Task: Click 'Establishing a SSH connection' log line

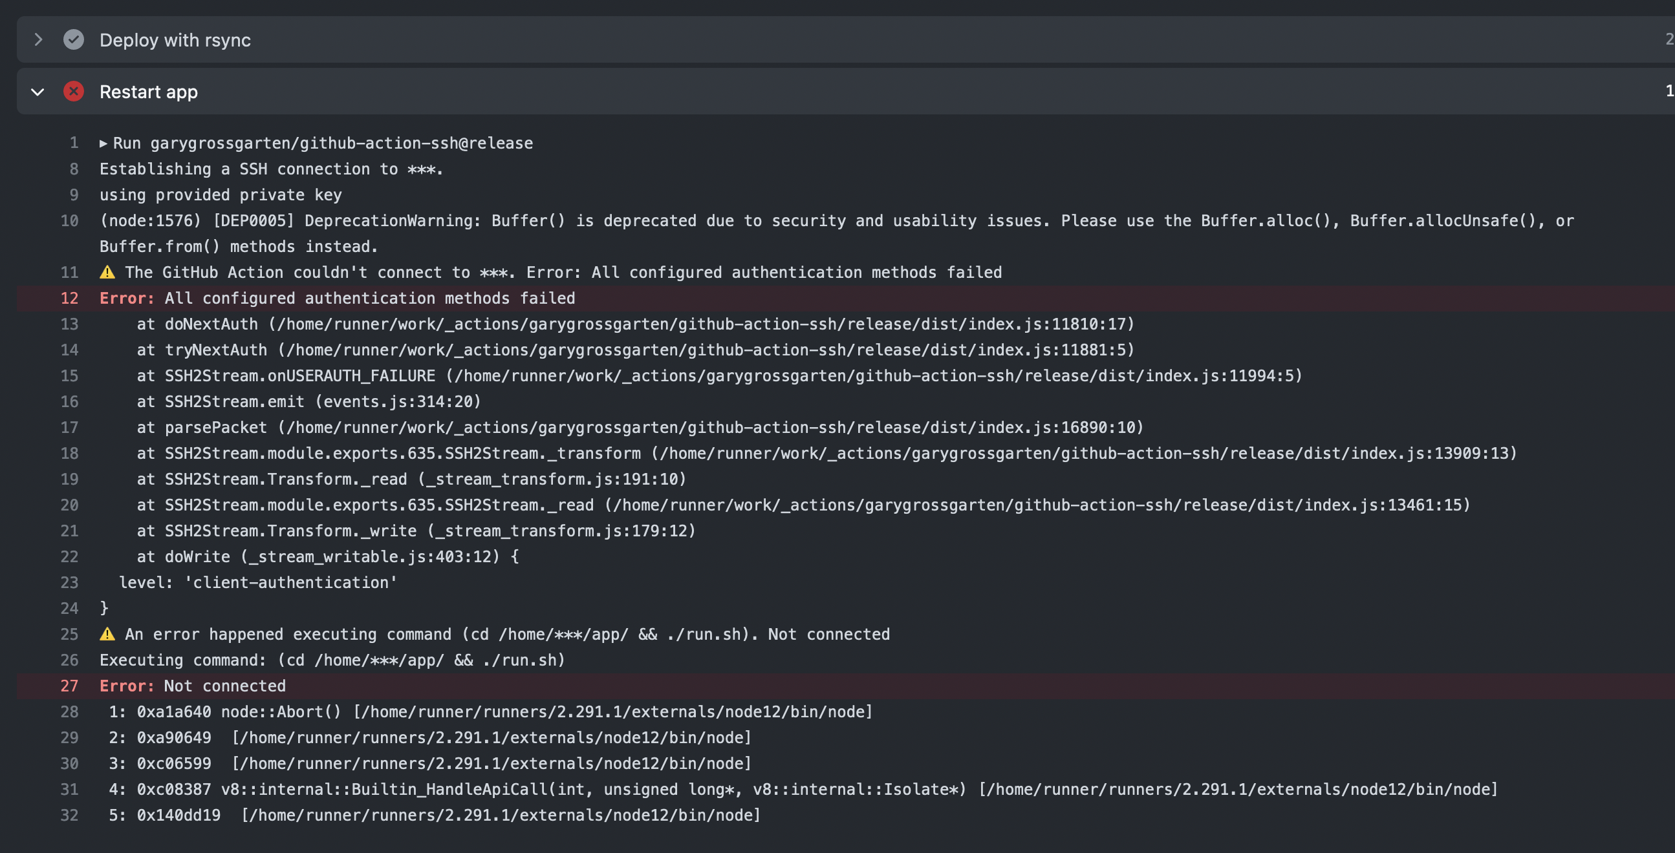Action: click(270, 169)
